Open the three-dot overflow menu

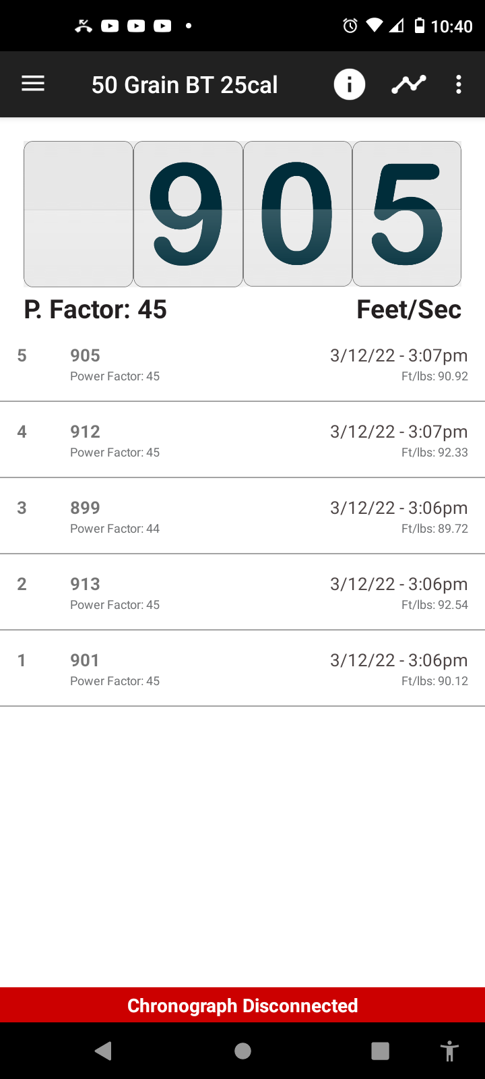coord(459,84)
